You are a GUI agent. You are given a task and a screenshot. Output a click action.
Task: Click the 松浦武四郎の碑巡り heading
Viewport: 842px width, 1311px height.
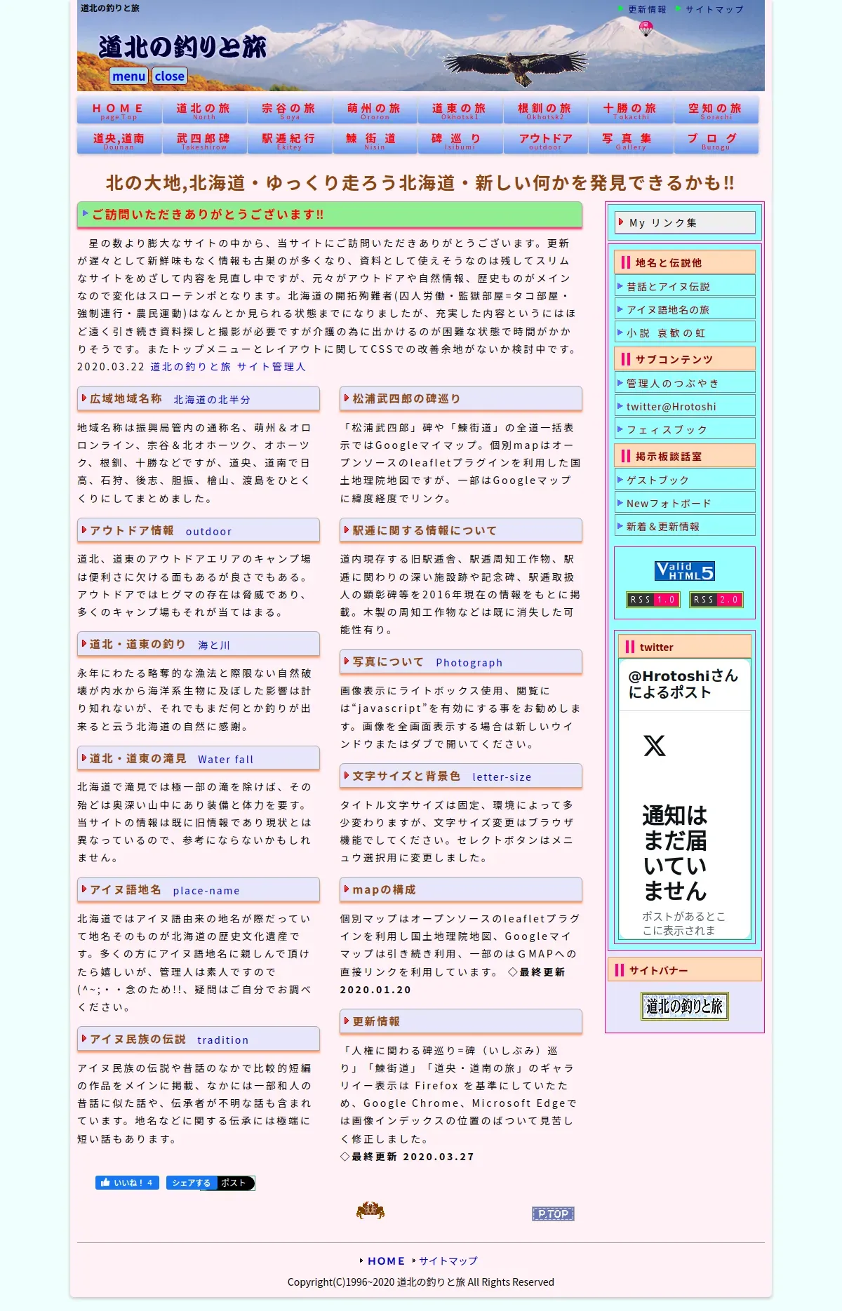(461, 398)
